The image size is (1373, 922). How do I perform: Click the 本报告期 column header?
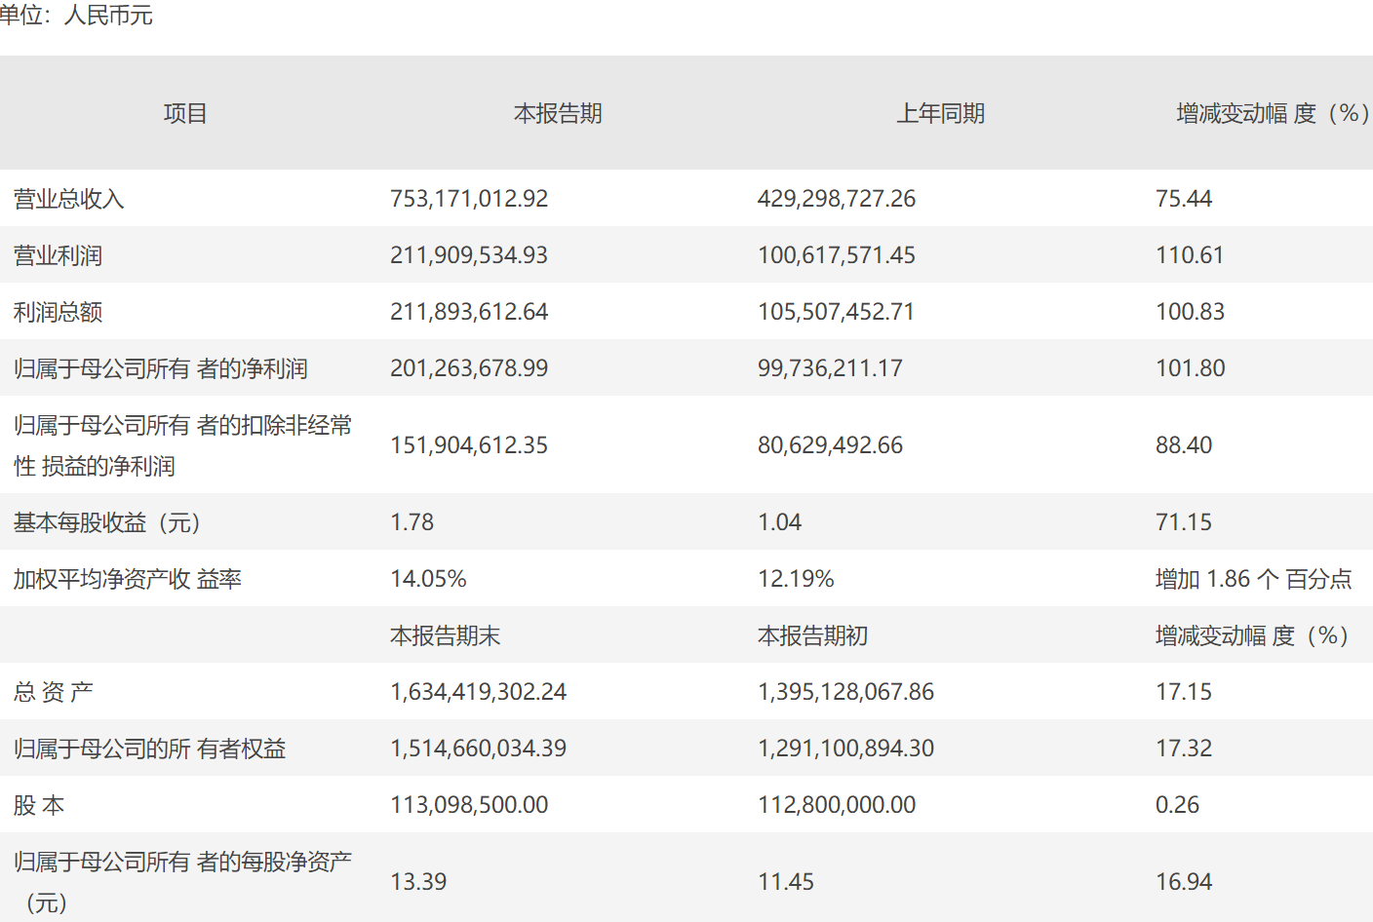[558, 113]
